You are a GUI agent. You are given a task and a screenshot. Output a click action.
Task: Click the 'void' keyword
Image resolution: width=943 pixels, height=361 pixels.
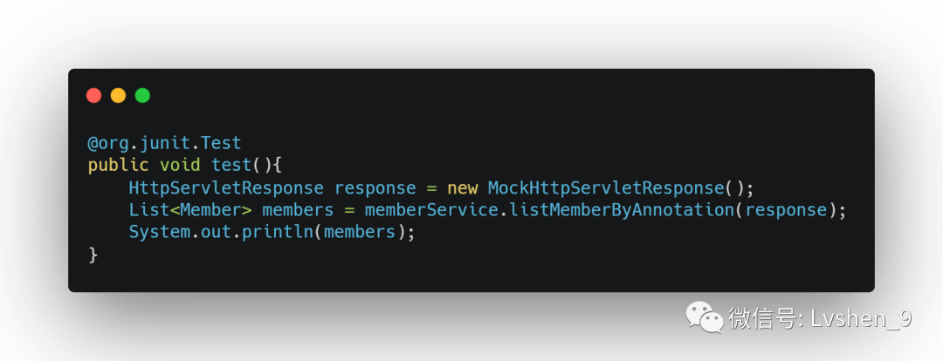pyautogui.click(x=179, y=165)
